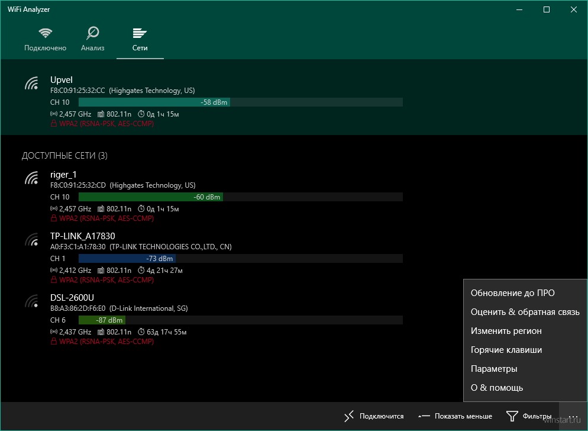Click MAC address B8:A3:86:2D:F6:E0

78,308
